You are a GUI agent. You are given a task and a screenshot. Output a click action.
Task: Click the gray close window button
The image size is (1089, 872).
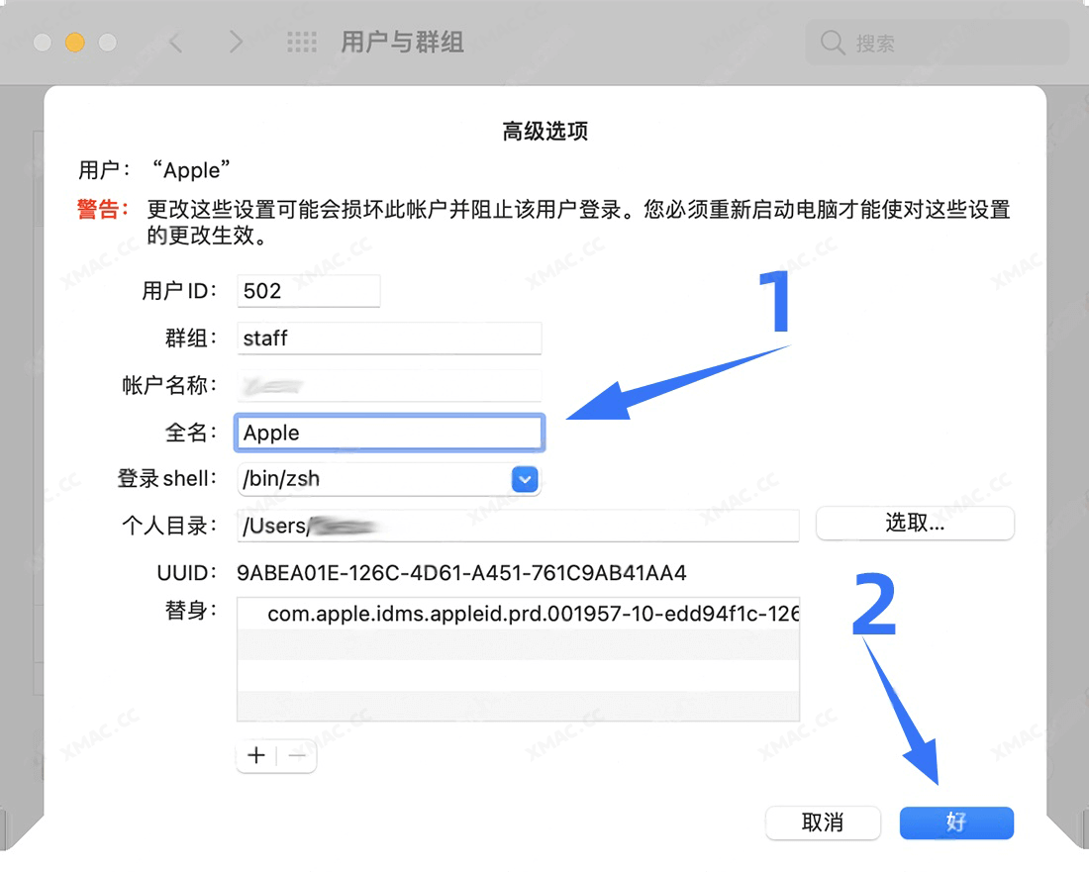point(42,43)
